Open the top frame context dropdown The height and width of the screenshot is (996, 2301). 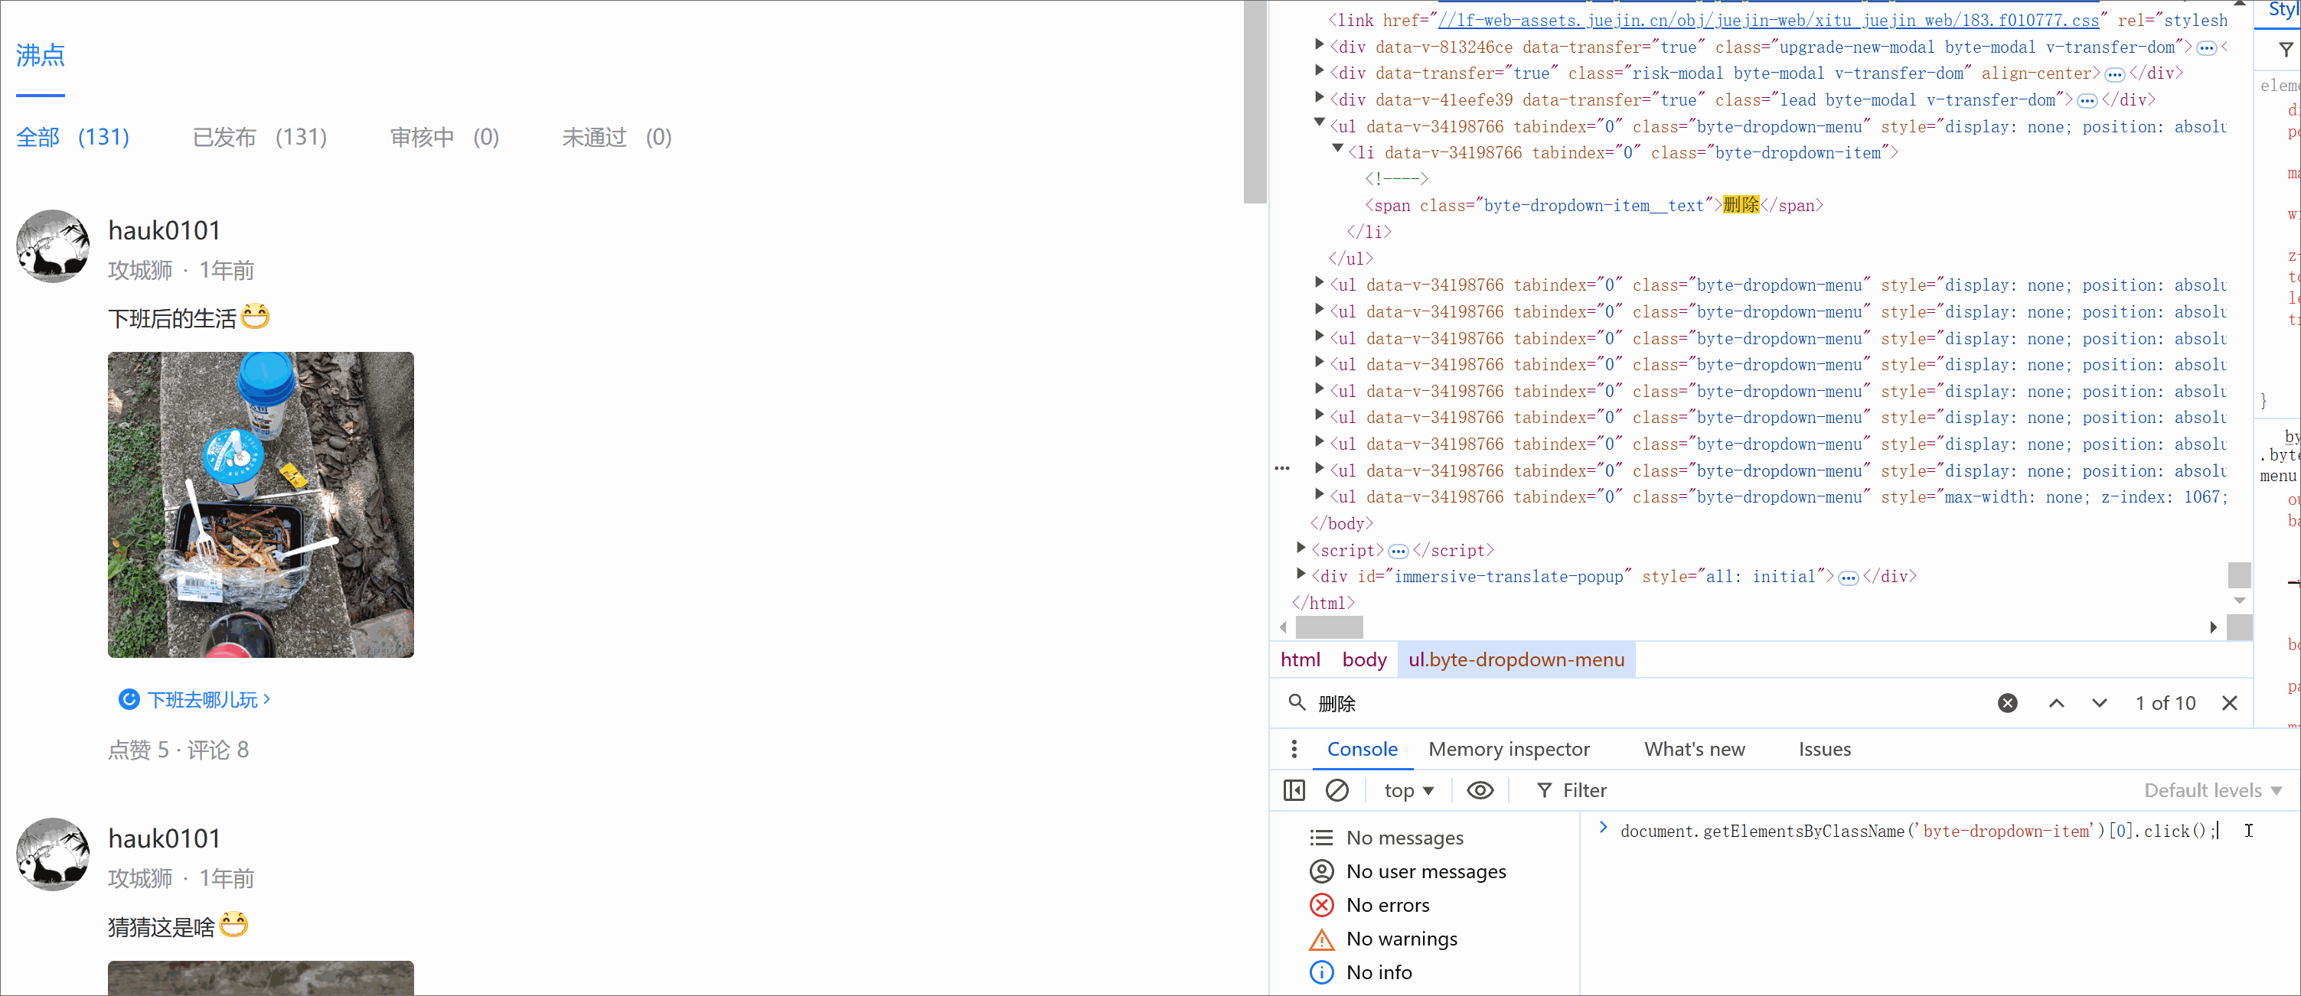click(x=1408, y=791)
